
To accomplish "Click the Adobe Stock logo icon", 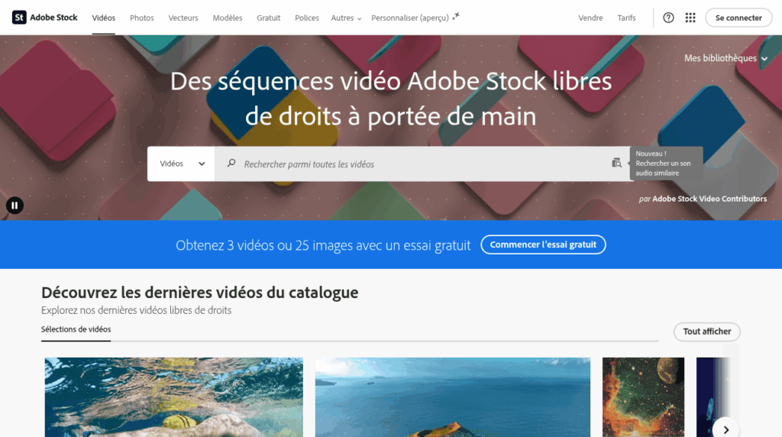I will tap(19, 18).
